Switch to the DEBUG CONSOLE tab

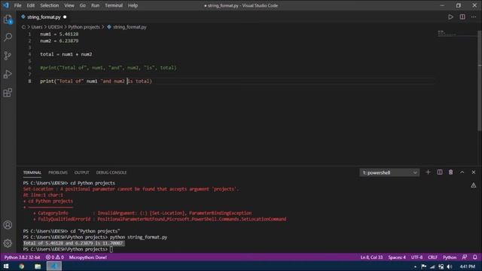click(111, 172)
